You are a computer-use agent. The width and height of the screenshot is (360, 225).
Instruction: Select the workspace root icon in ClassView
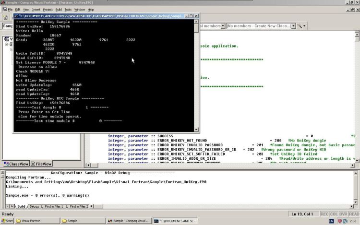tap(7, 39)
